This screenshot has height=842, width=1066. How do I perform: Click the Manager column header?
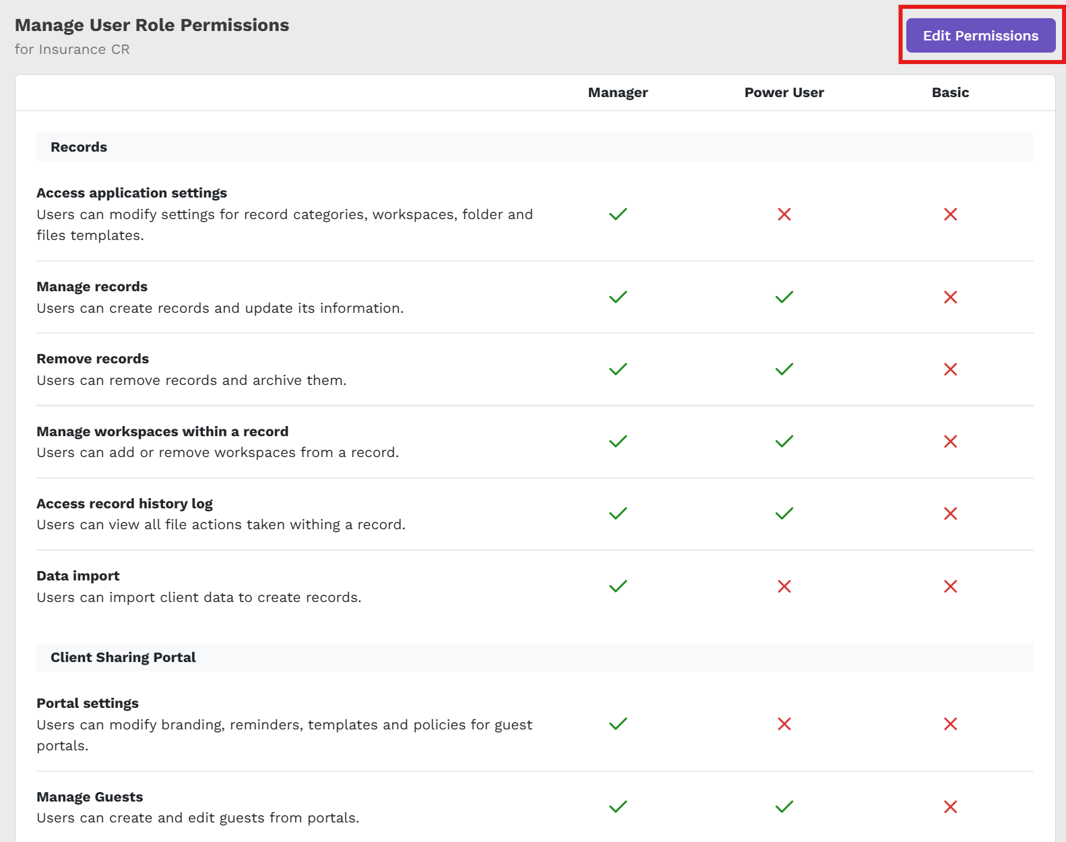618,92
